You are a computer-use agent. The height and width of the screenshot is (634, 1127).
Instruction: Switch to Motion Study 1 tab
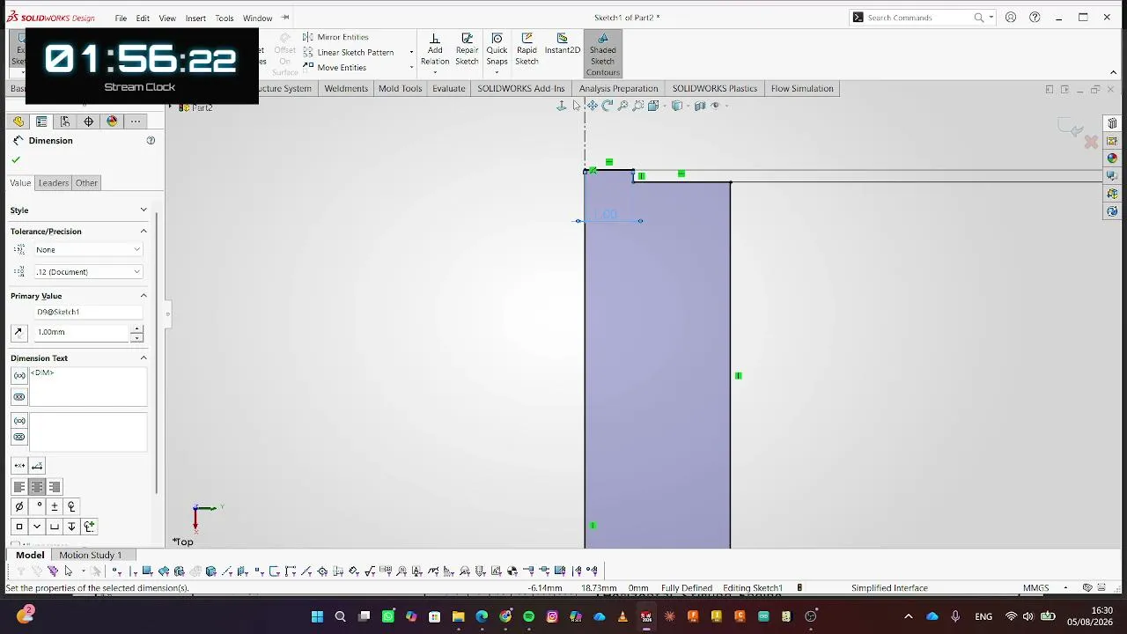(90, 555)
